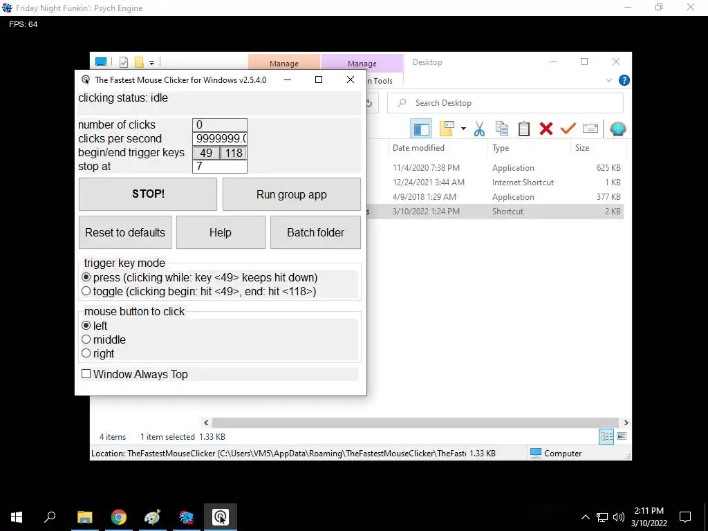Viewport: 708px width, 531px height.
Task: Click the network tray icon
Action: (602, 517)
